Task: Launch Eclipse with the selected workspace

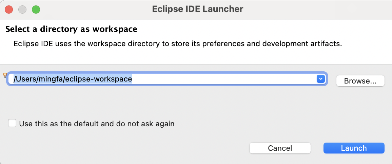Action: pos(354,148)
